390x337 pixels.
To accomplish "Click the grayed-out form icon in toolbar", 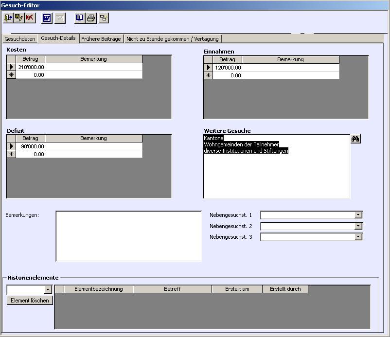I will [59, 18].
